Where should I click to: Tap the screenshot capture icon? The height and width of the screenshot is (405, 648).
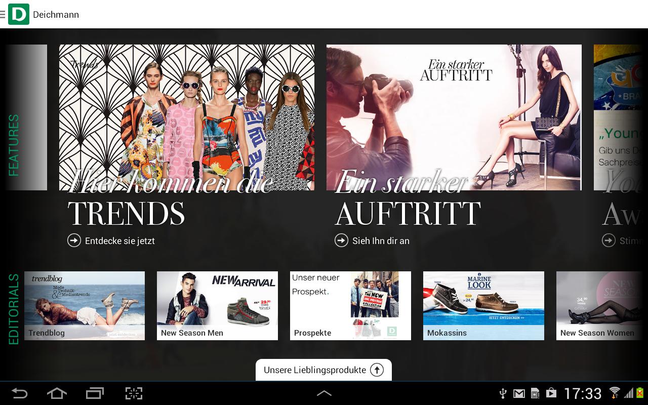(x=134, y=393)
